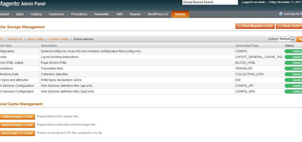Click the 'Page blocks HTML.' description
This screenshot has width=302, height=142.
click(54, 63)
